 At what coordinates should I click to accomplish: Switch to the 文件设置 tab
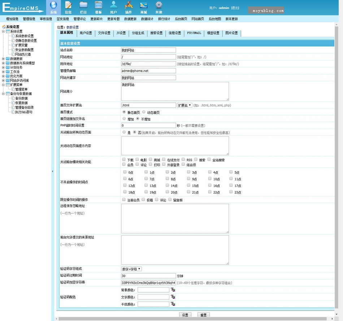[x=104, y=33]
